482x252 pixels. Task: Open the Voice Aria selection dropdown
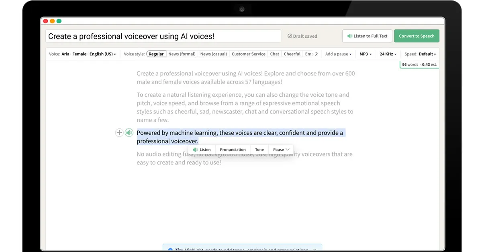pos(88,54)
